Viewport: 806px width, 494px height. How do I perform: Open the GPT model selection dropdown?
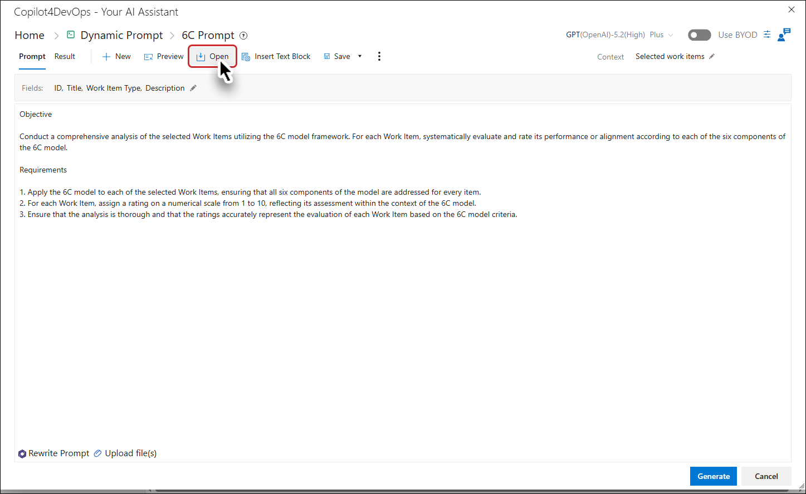[619, 34]
